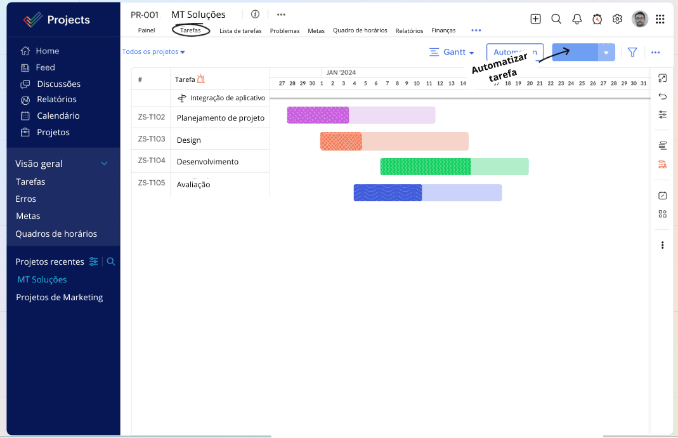Open the settings gear icon
This screenshot has width=678, height=438.
point(618,19)
